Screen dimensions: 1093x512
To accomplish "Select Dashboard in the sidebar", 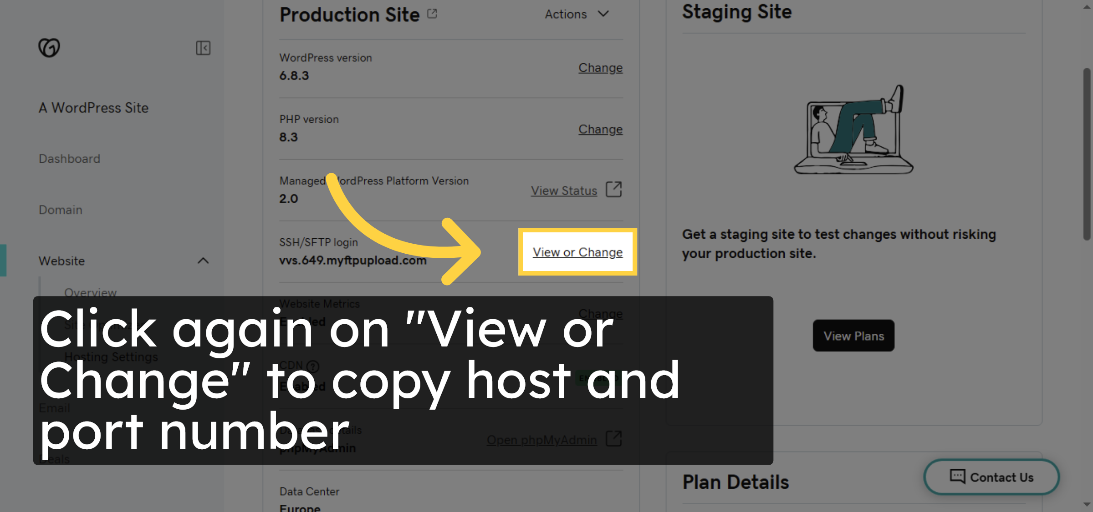I will 69,159.
